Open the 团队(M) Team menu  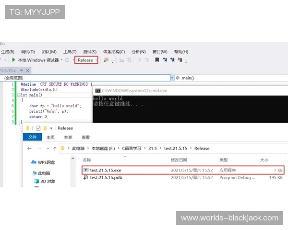pos(49,52)
